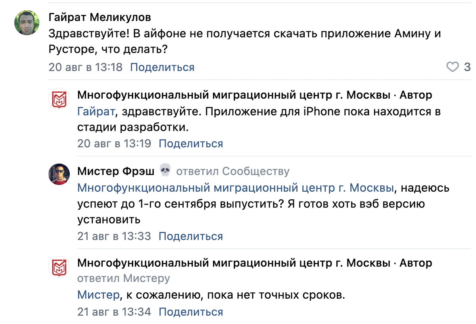Open Гайрат Меликулов's profile avatar
Viewport: 476px width, 324px height.
[27, 23]
